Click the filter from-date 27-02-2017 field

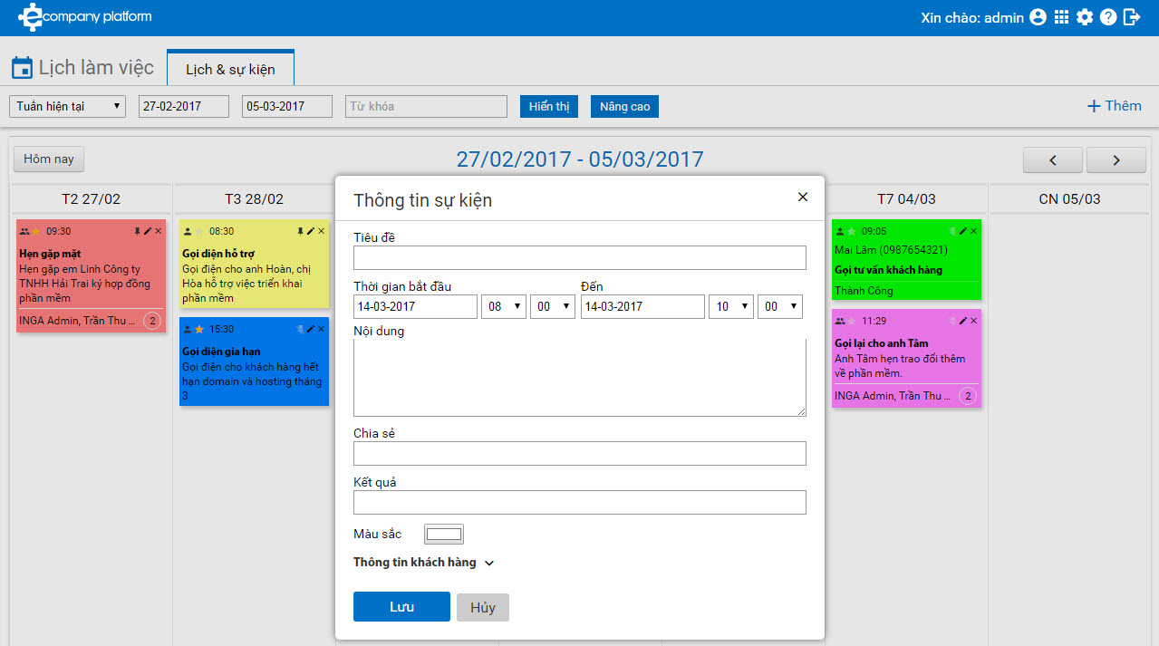(184, 106)
